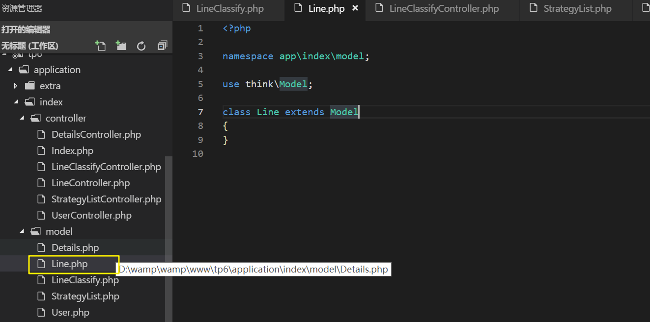Click the DetailsController.php file icon
The image size is (650, 322).
point(42,134)
